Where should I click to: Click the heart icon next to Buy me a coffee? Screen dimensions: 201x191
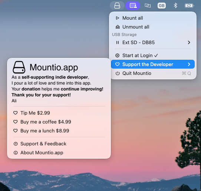point(16,122)
